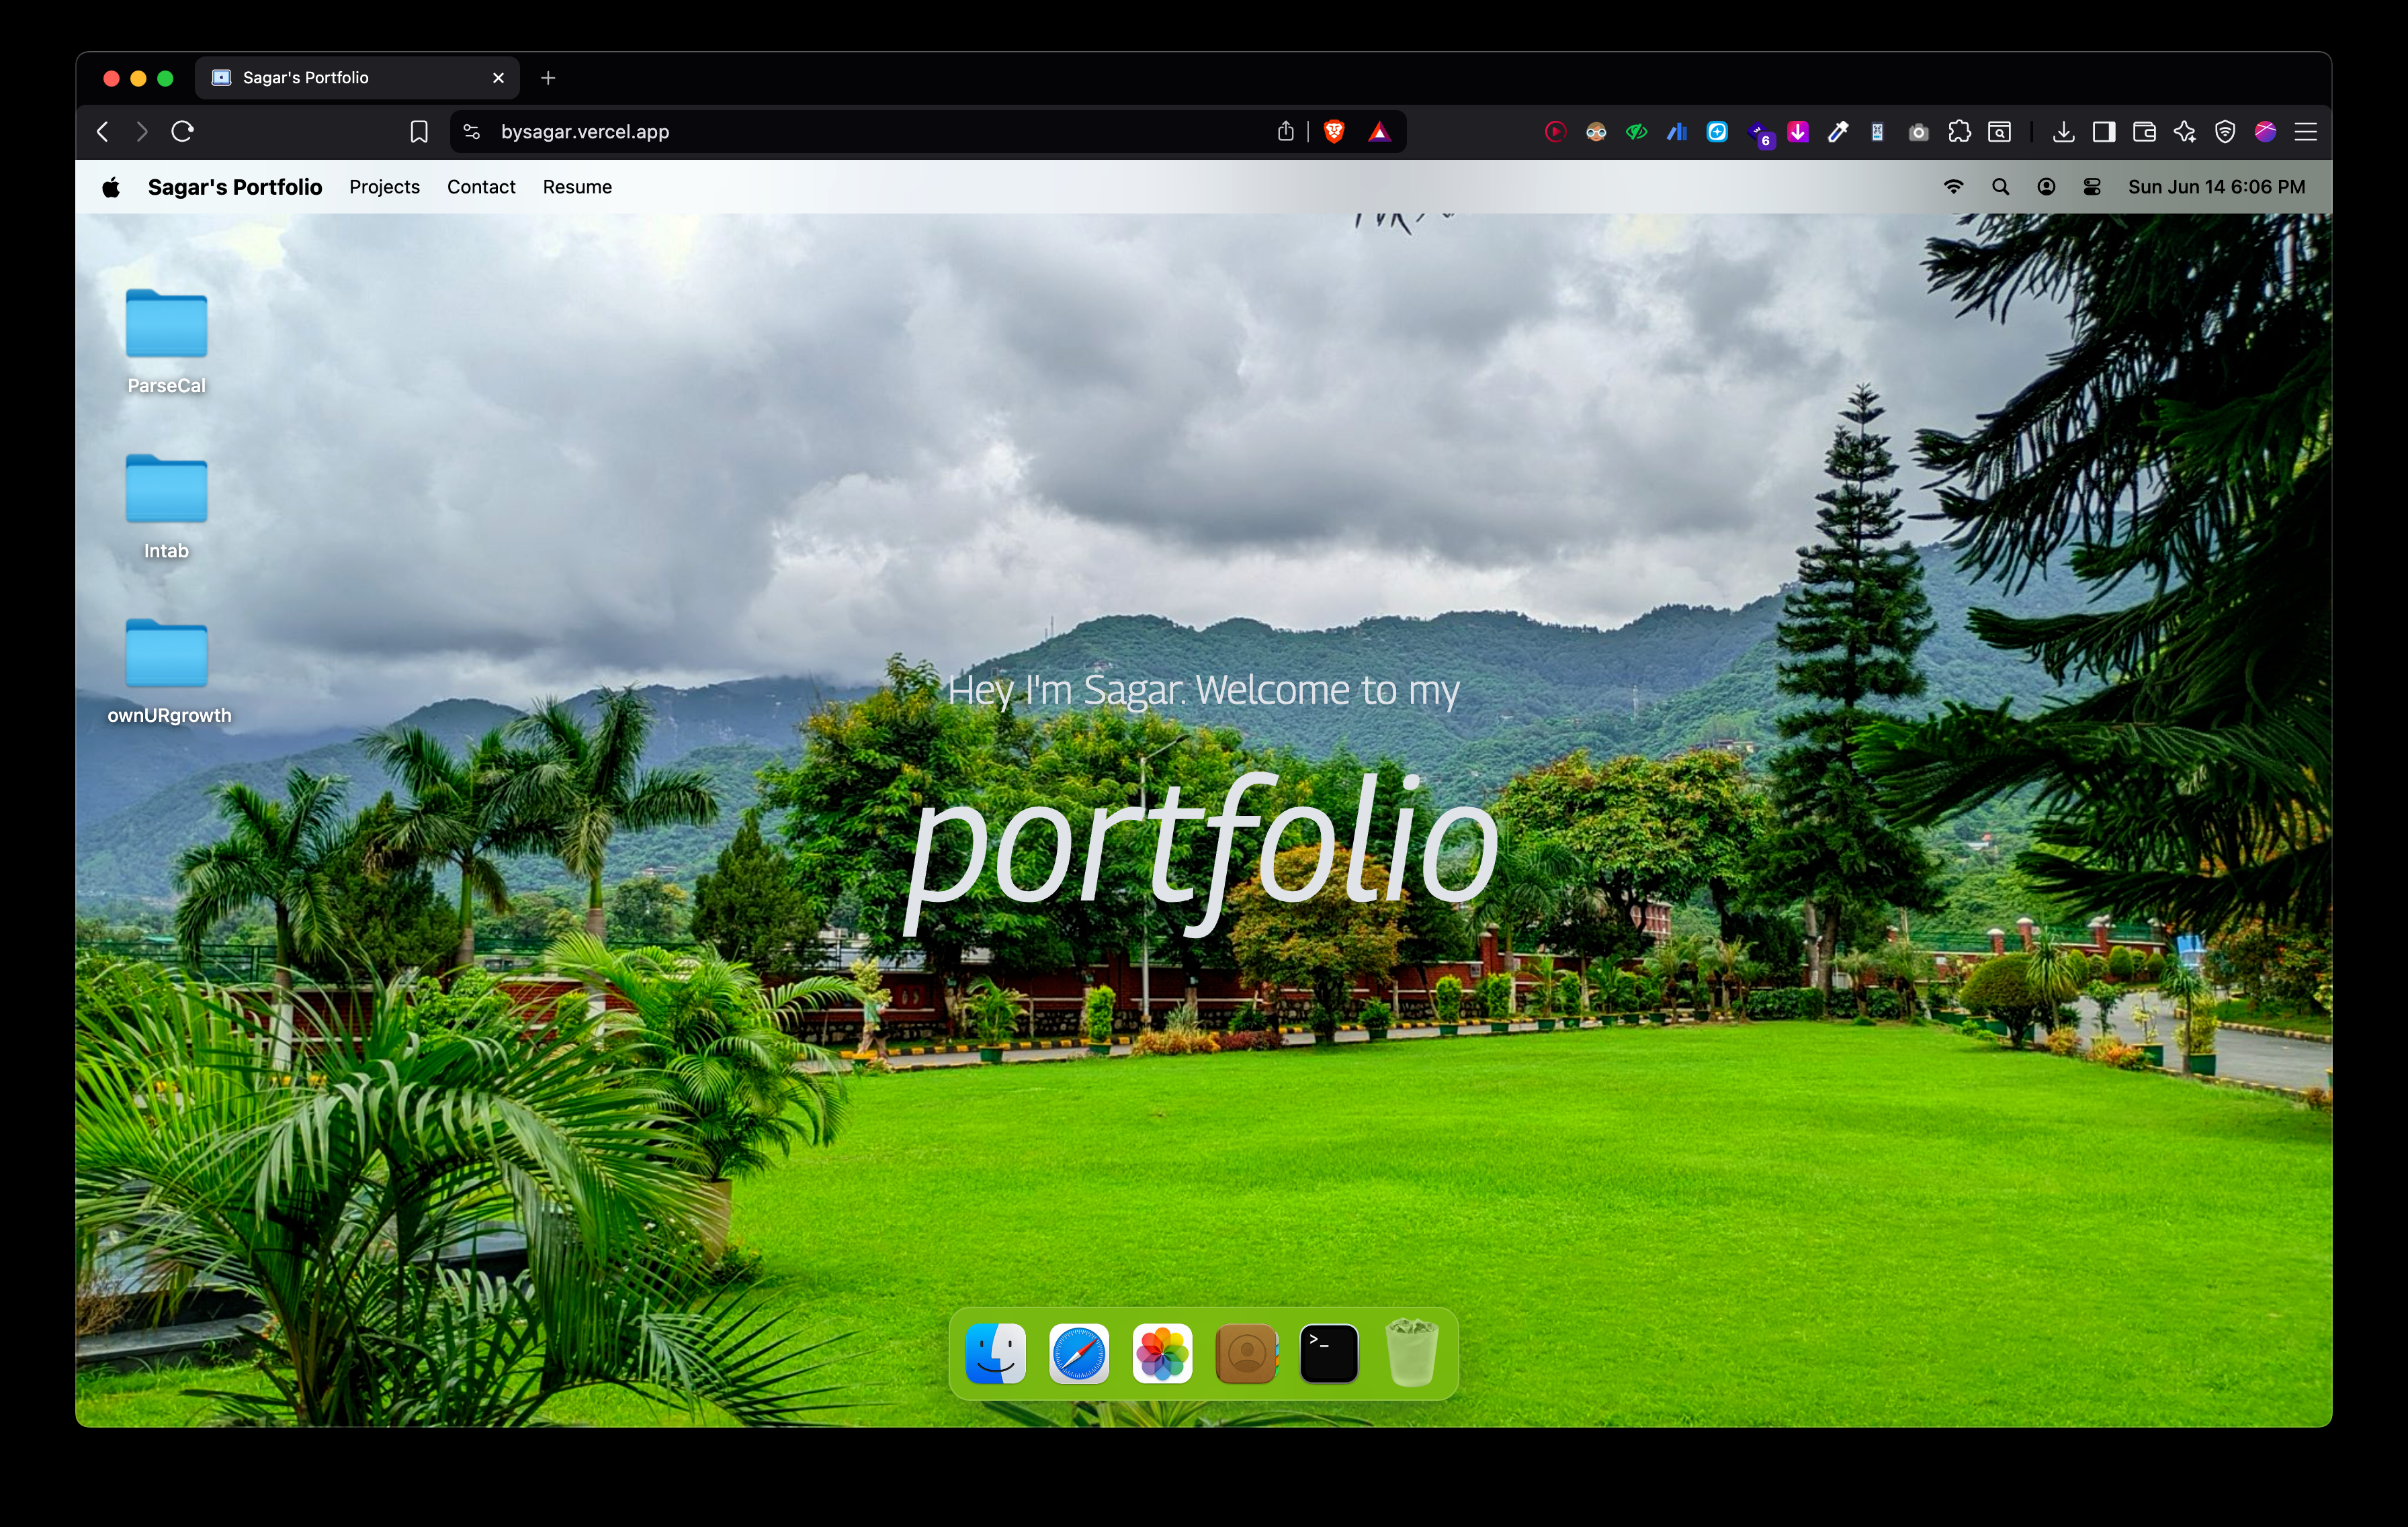
Task: Bookmark this page with the bookmark icon
Action: [419, 132]
